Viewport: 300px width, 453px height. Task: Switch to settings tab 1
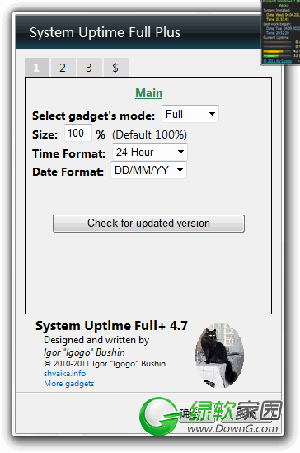click(36, 68)
